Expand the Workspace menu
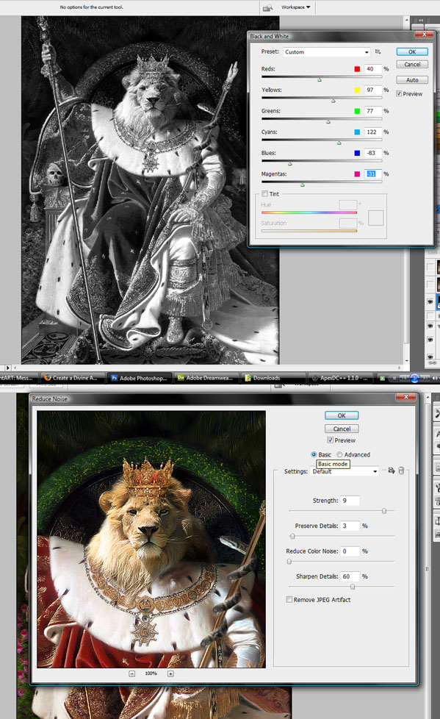The image size is (440, 719). (x=295, y=7)
